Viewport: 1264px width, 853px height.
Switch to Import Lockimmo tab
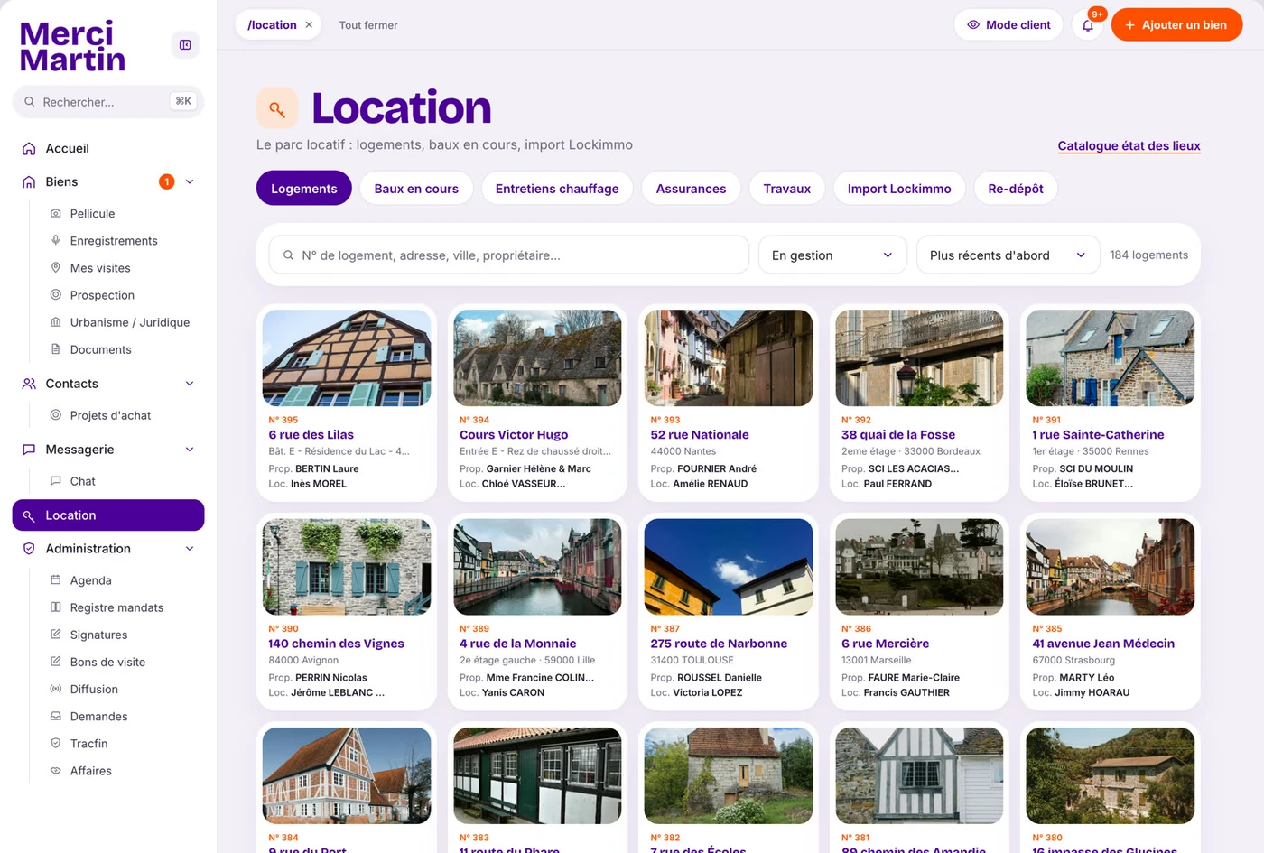[899, 189]
